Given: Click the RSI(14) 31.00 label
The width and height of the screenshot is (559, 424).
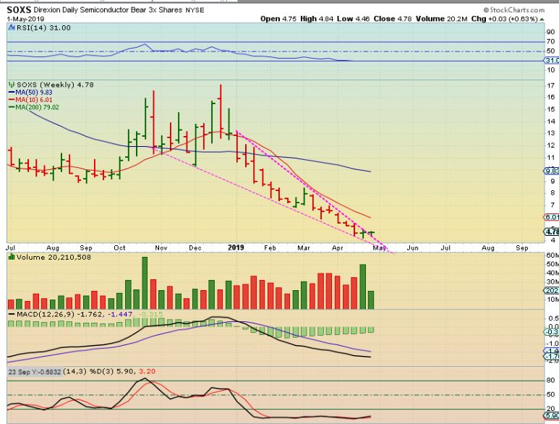Looking at the screenshot, I should coord(43,27).
